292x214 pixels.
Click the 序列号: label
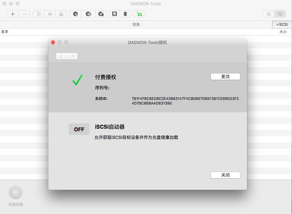(x=102, y=88)
